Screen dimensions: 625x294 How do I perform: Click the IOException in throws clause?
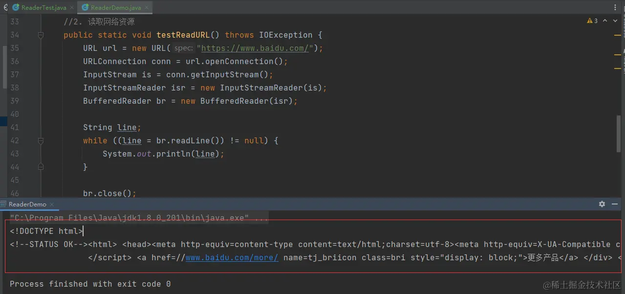tap(286, 35)
